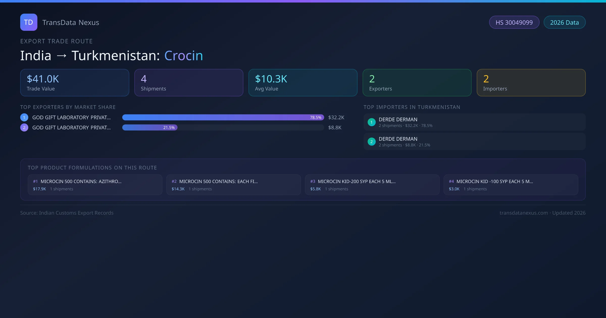Image resolution: width=606 pixels, height=318 pixels.
Task: Click the blue rank 1 exporter badge
Action: coord(24,117)
